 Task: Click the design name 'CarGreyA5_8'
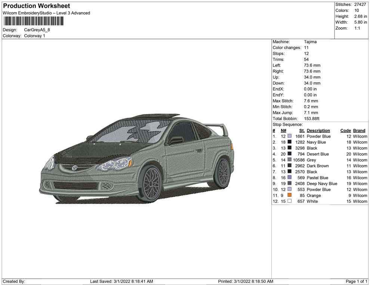(37, 30)
